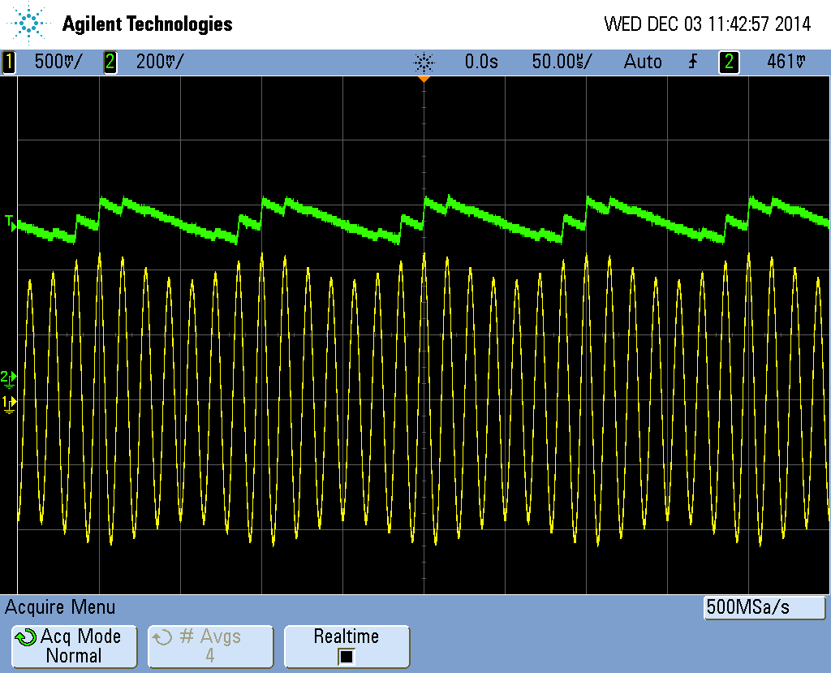Select the yellow channel 1 badge
831x673 pixels.
point(9,62)
